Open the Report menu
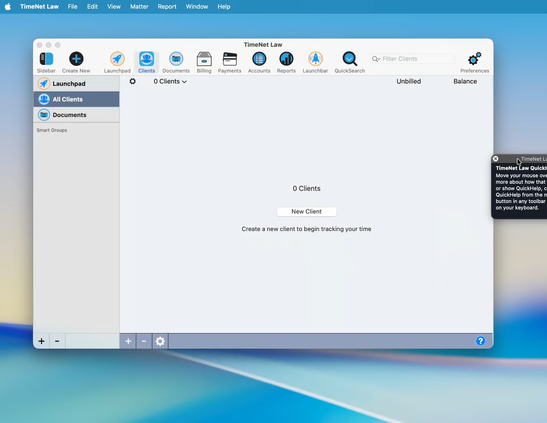Image resolution: width=547 pixels, height=423 pixels. 167,7
